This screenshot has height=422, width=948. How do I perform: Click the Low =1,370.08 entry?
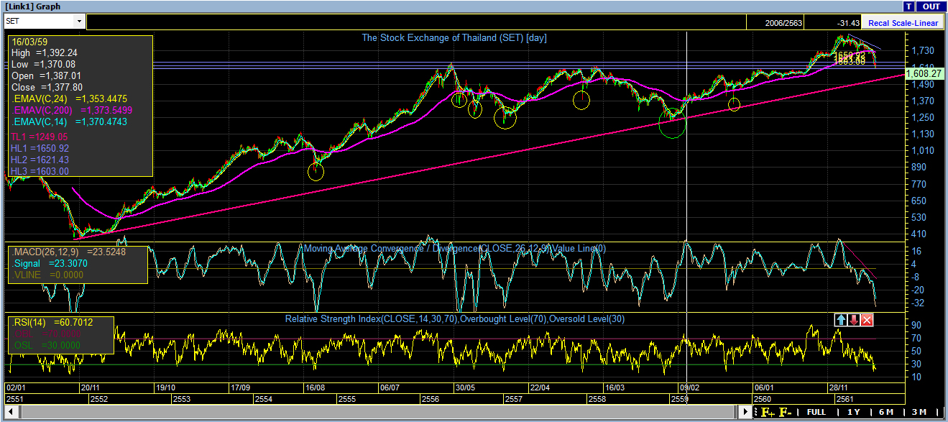coord(44,64)
